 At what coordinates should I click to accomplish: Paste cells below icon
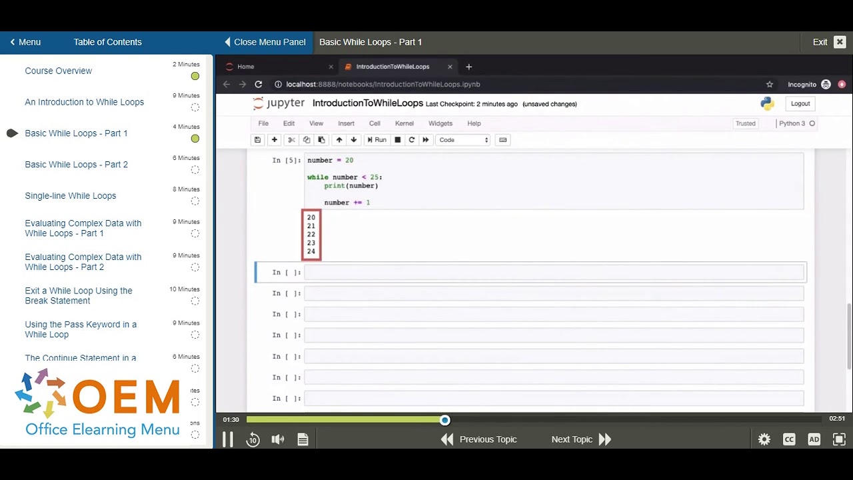pos(321,140)
